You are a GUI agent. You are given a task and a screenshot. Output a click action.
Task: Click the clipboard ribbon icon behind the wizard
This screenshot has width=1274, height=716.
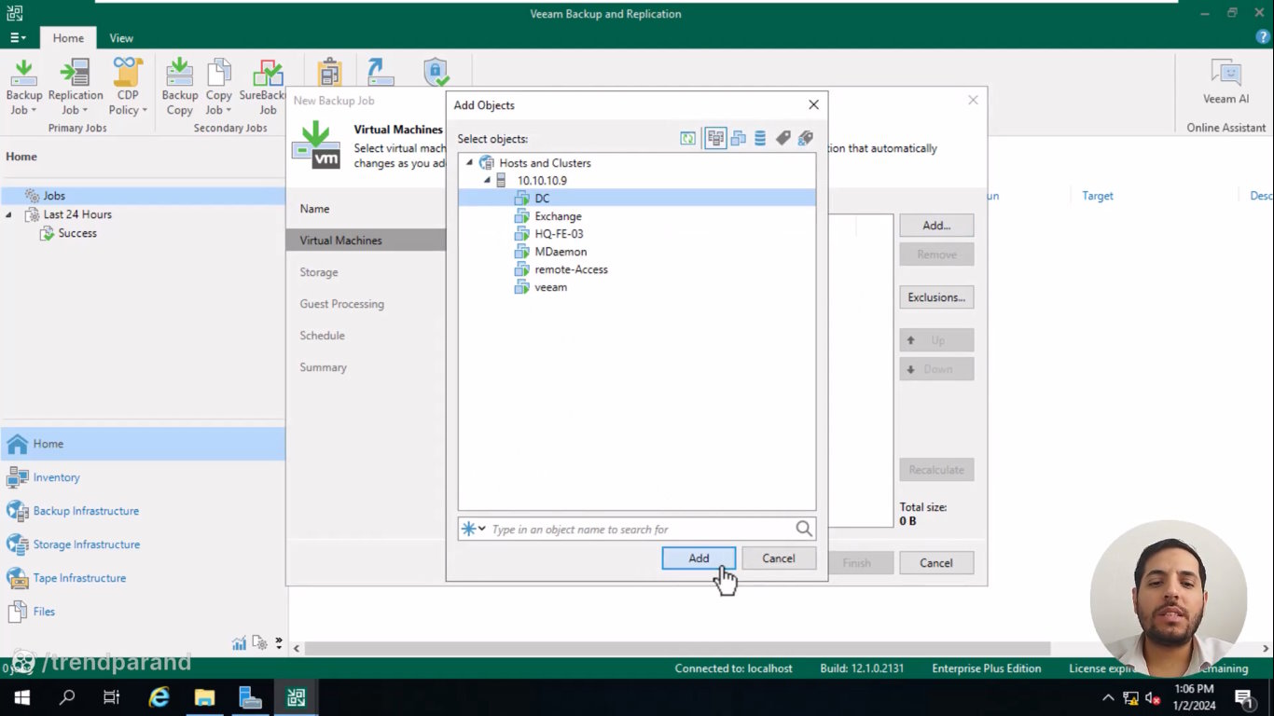329,73
